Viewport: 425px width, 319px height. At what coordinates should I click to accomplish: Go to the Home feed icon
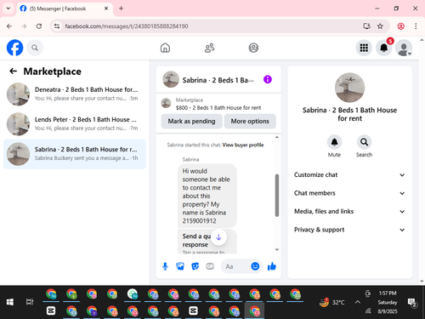coord(165,48)
